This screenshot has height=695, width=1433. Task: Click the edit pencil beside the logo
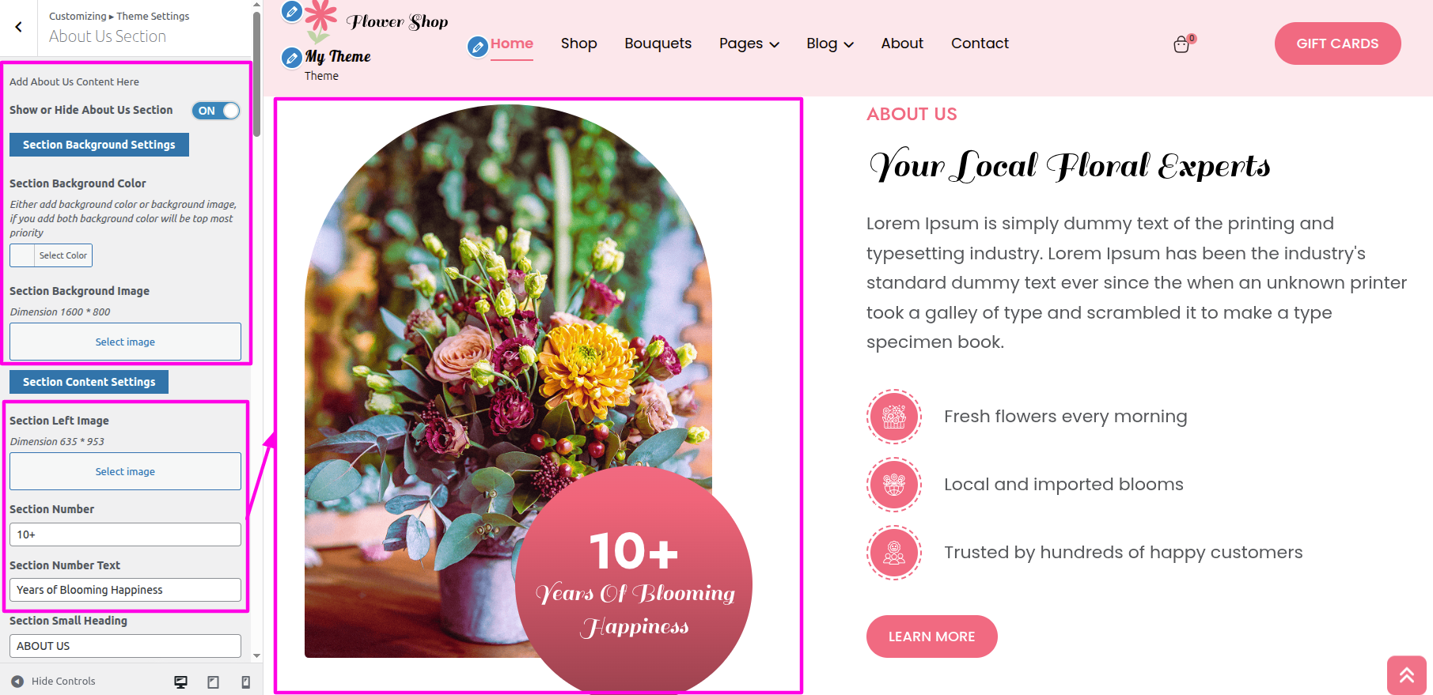point(292,12)
